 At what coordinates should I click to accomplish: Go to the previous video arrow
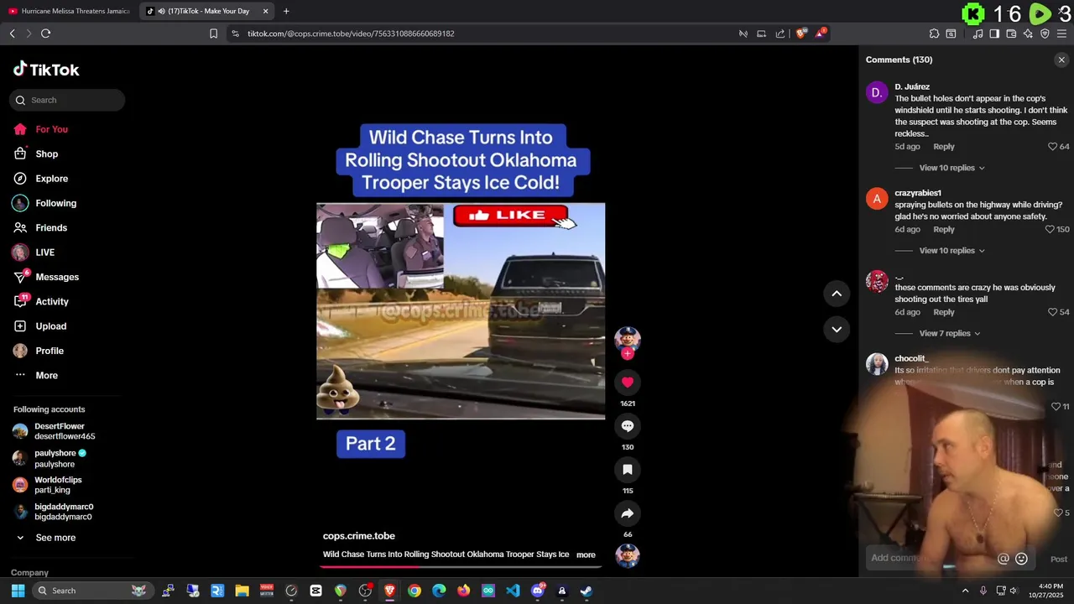coord(837,293)
